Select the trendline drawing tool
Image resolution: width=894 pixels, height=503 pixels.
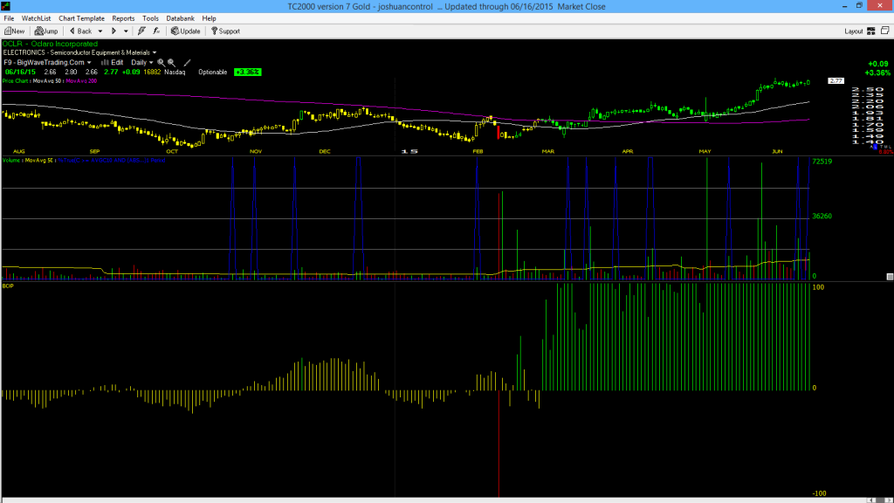point(187,62)
